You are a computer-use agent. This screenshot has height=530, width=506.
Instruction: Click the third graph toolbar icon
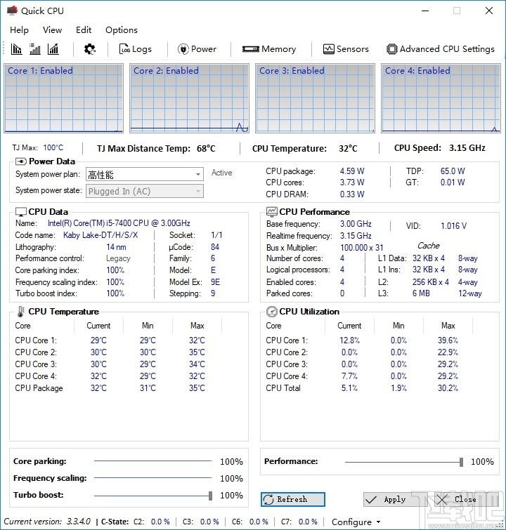(53, 49)
